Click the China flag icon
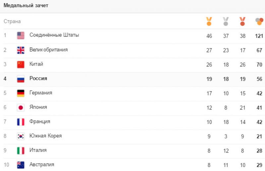Viewport: 265px width, 171px height. 21,64
